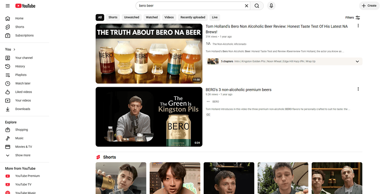Expand the You section chevron
Viewport: 383px width, 194px height.
click(x=14, y=49)
